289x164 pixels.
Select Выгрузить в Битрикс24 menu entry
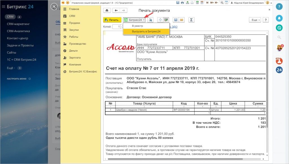(x=146, y=32)
